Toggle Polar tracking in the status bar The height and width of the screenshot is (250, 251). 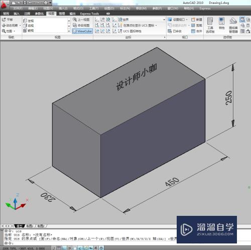click(x=69, y=248)
